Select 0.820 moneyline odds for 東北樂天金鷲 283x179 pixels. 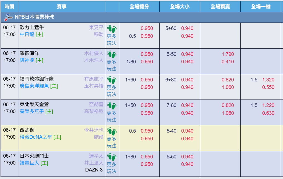(228, 105)
